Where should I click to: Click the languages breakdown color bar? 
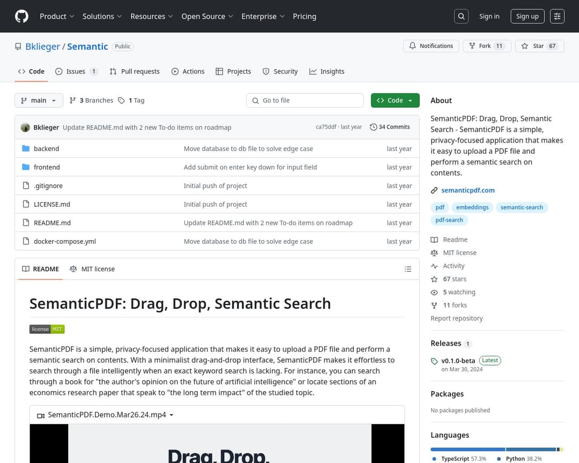497,450
